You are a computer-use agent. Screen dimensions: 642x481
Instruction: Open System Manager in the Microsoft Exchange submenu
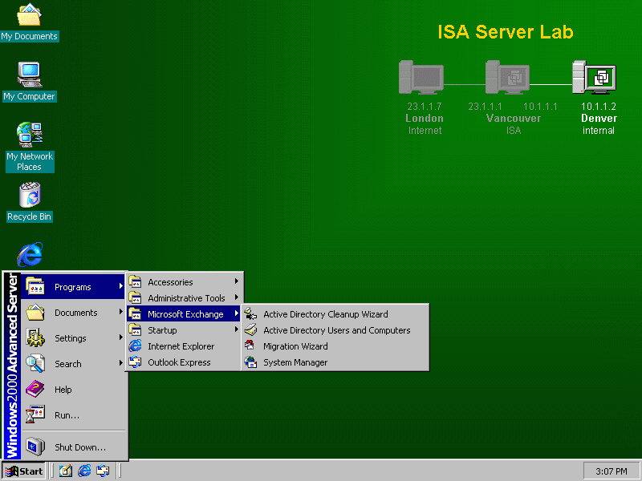tap(295, 362)
